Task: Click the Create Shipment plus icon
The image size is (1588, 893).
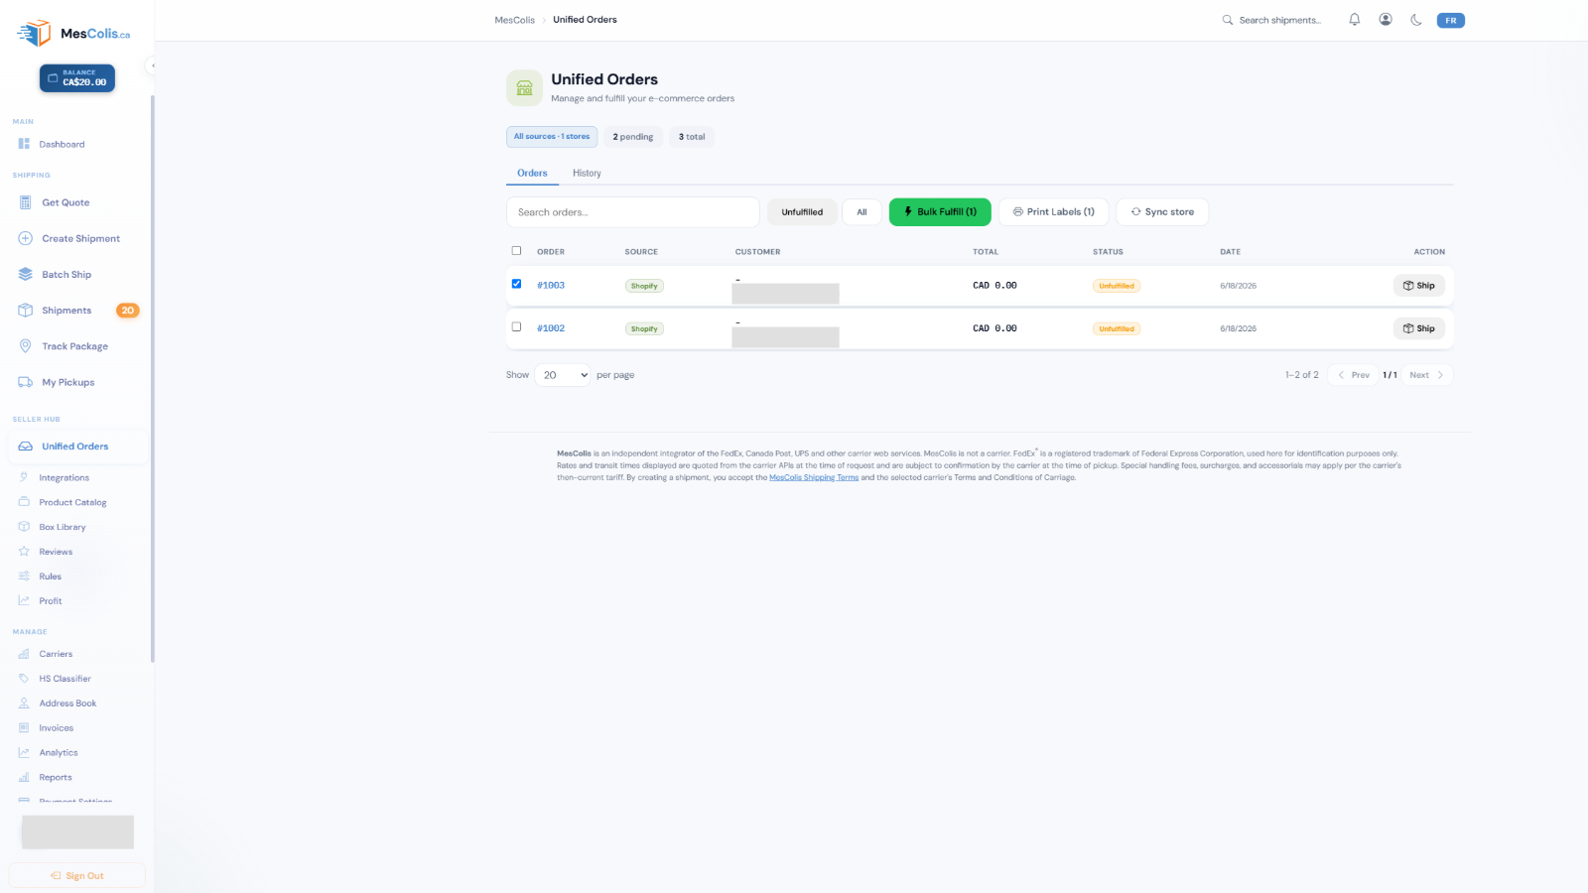Action: (x=26, y=238)
